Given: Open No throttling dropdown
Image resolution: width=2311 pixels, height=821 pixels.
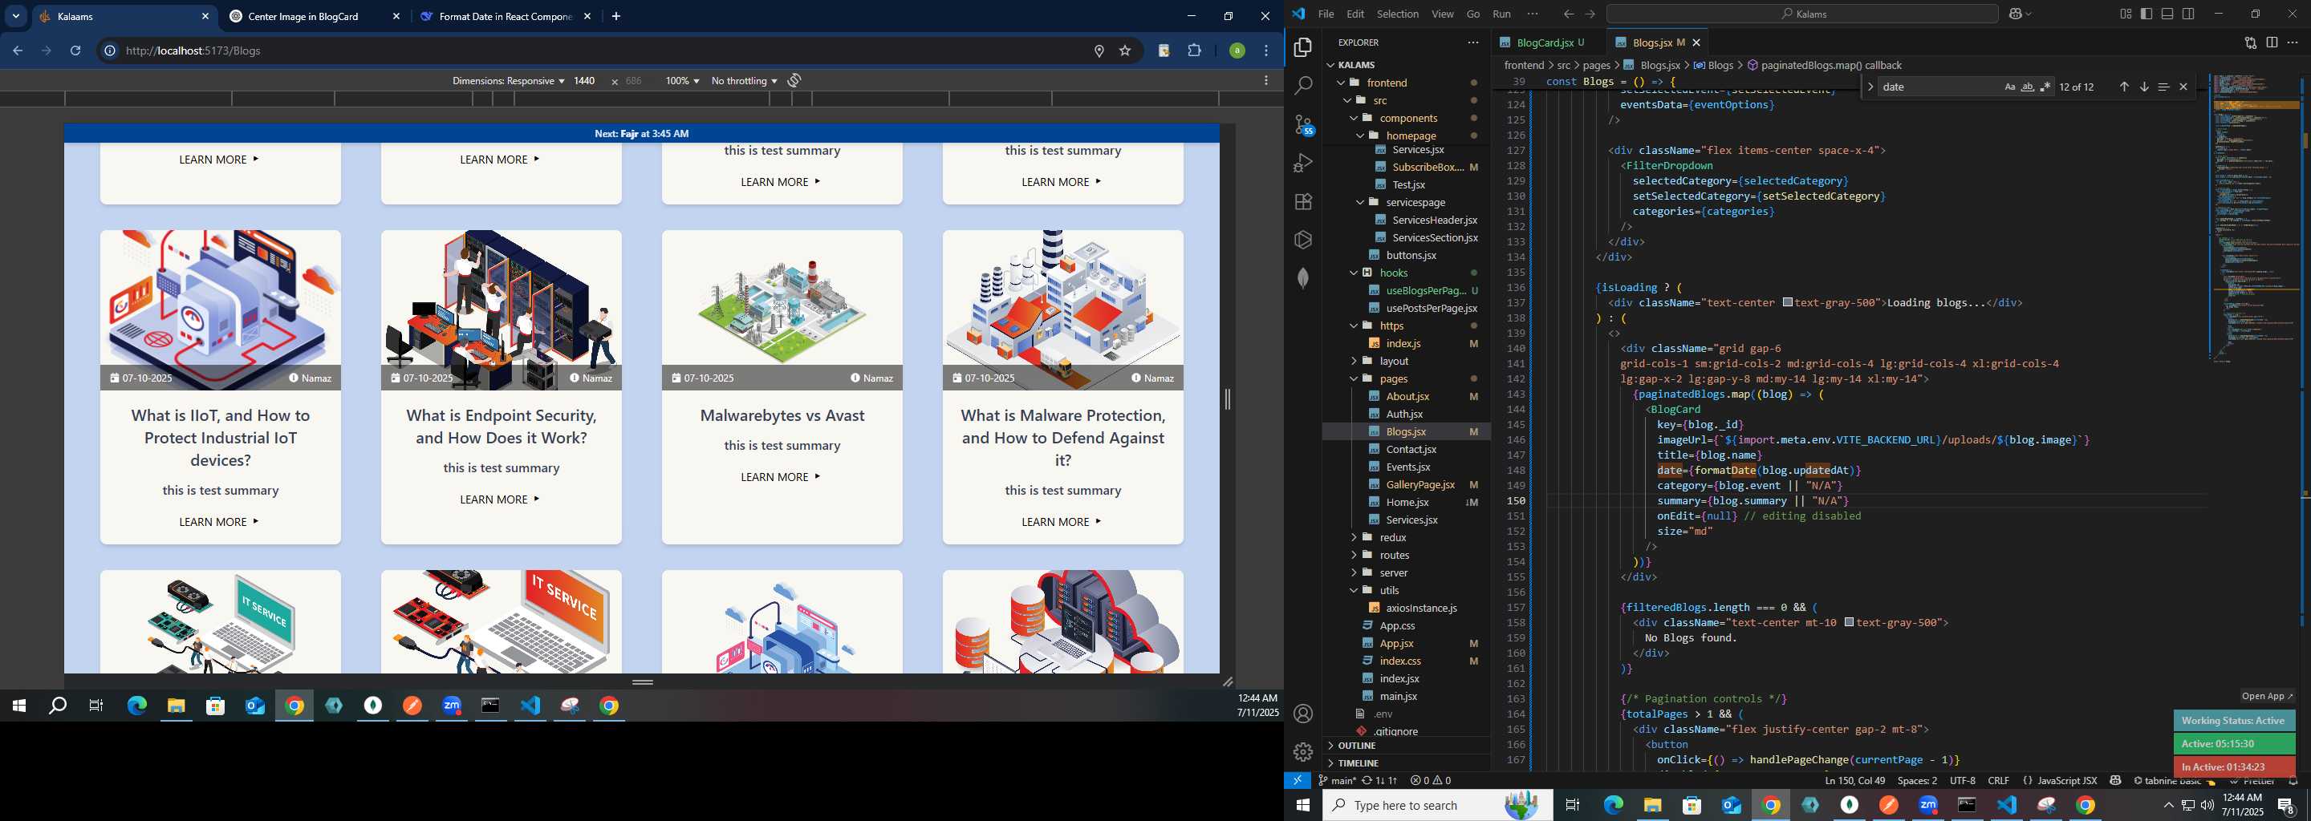Looking at the screenshot, I should [x=744, y=81].
